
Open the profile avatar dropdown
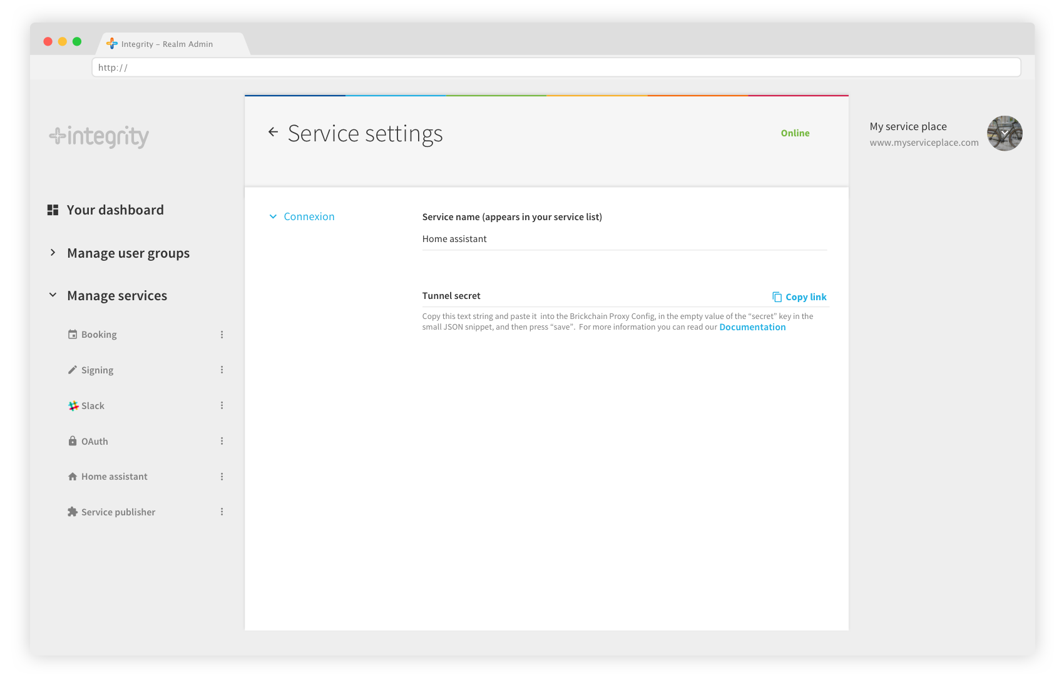pos(1004,133)
